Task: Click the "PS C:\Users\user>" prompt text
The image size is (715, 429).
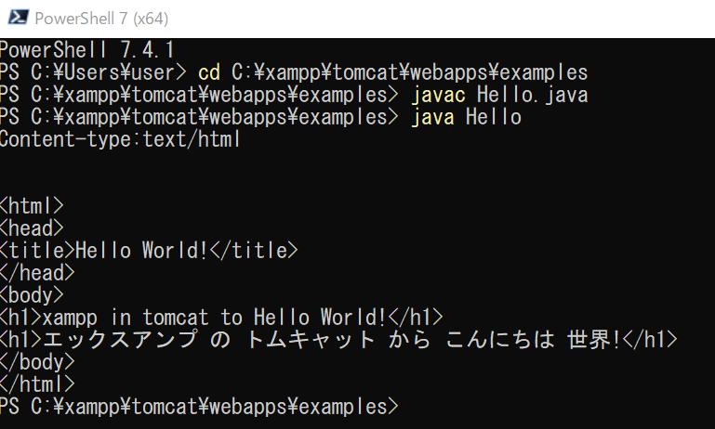Action: click(x=93, y=71)
